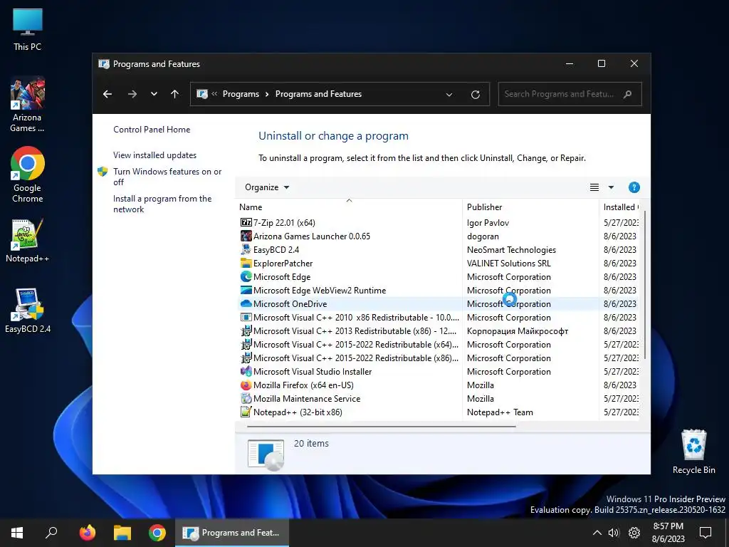Go forward with the right arrow
The height and width of the screenshot is (547, 729).
132,94
